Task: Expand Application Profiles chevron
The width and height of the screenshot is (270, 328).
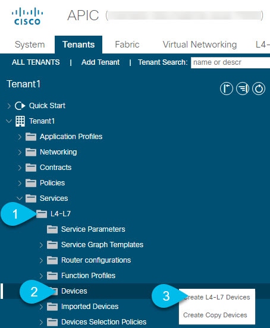Action: (x=20, y=137)
